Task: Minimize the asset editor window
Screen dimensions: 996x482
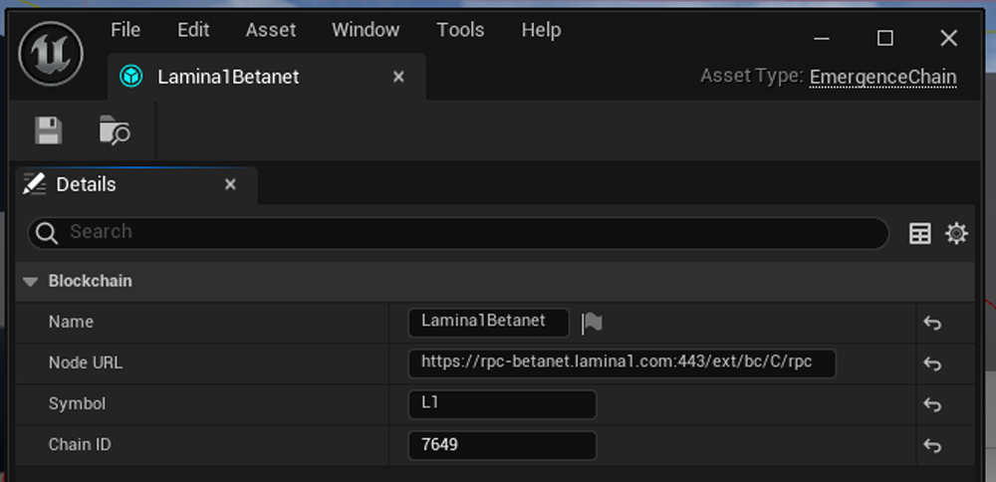Action: (822, 39)
